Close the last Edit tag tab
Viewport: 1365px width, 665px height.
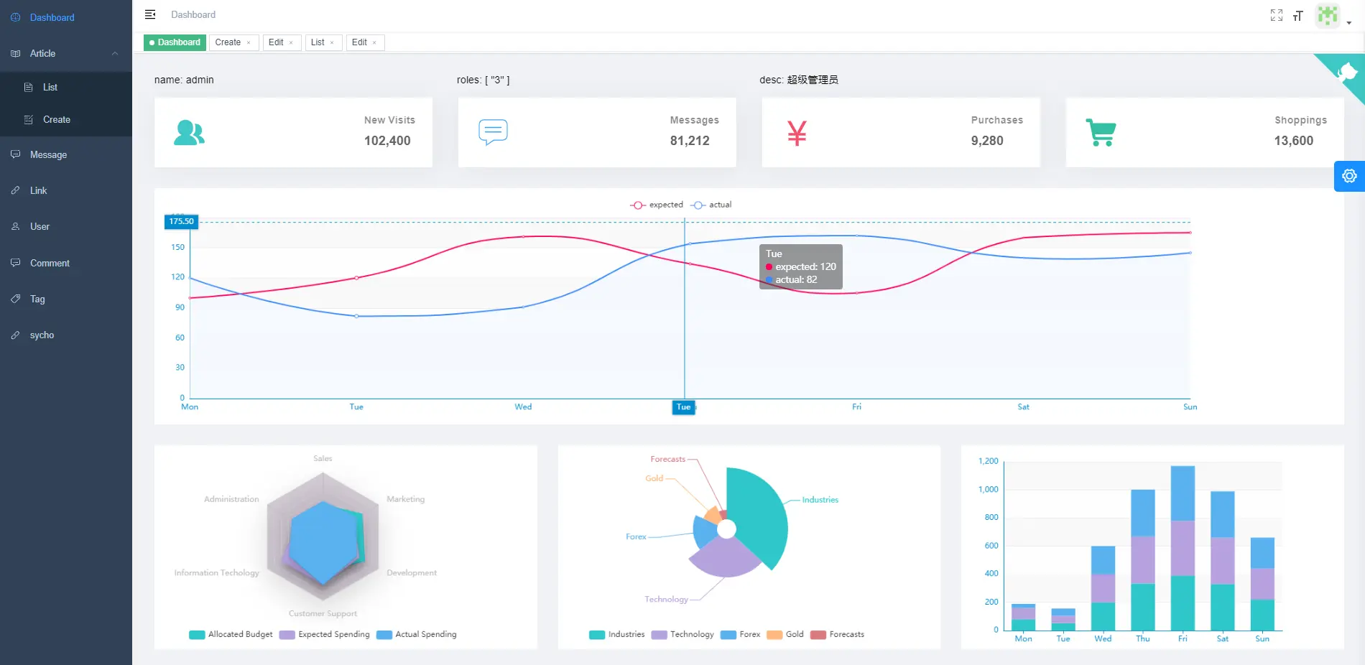tap(374, 43)
